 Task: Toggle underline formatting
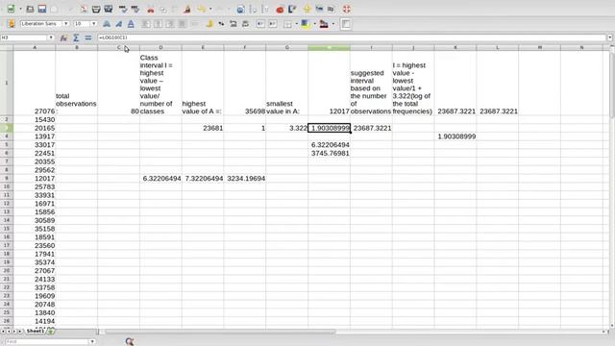coord(131,24)
